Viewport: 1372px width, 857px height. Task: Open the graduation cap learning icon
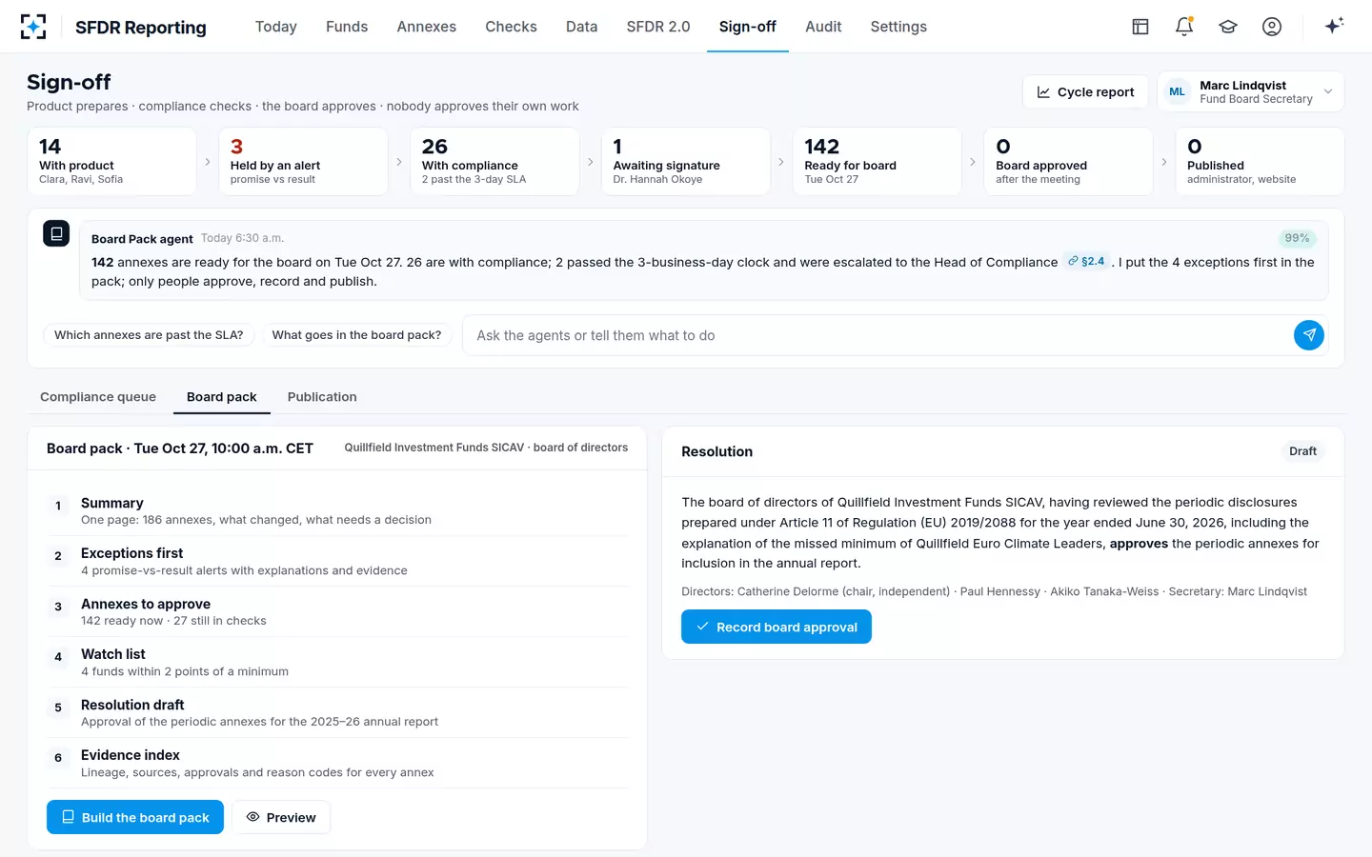pyautogui.click(x=1228, y=27)
